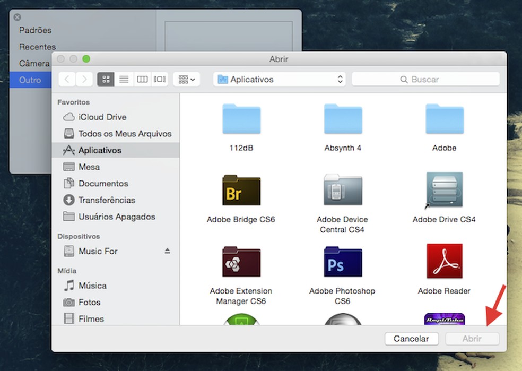522x371 pixels.
Task: Select the AmpliTube application
Action: [x=444, y=320]
